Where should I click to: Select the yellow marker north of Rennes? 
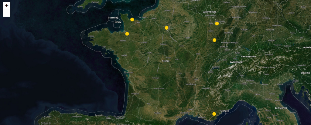(x=127, y=34)
